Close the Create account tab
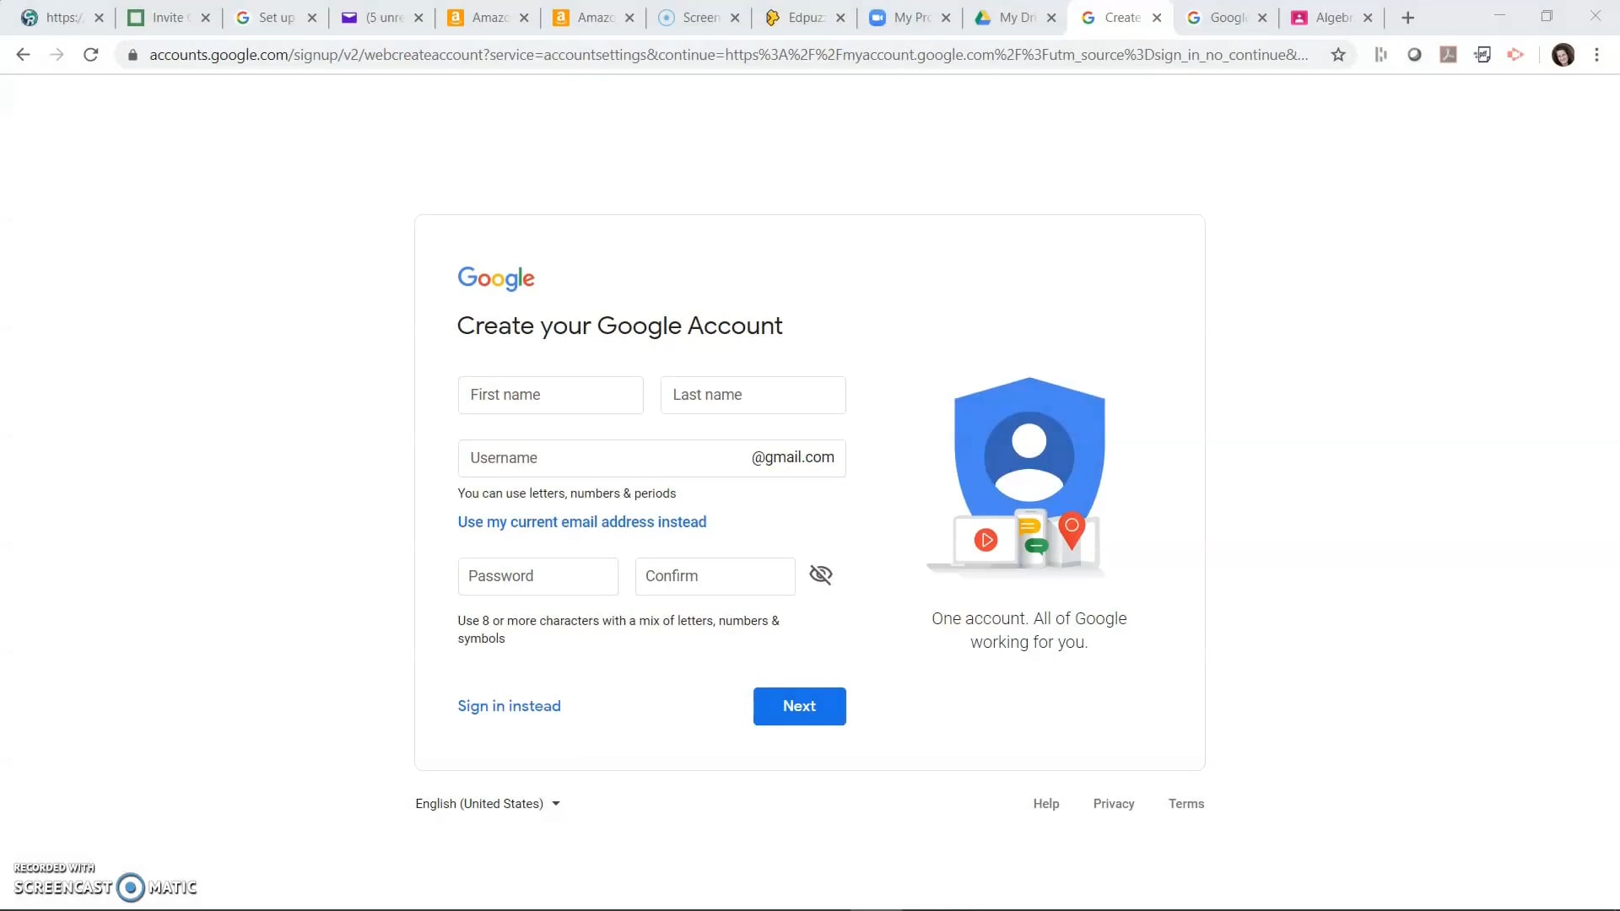1620x911 pixels. (x=1157, y=18)
